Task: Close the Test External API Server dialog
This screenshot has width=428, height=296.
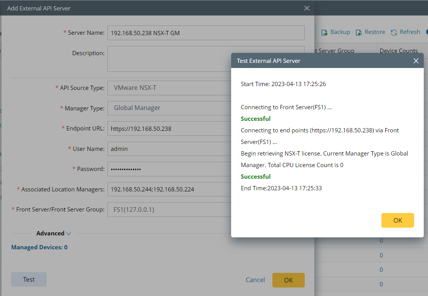Action: coord(416,61)
